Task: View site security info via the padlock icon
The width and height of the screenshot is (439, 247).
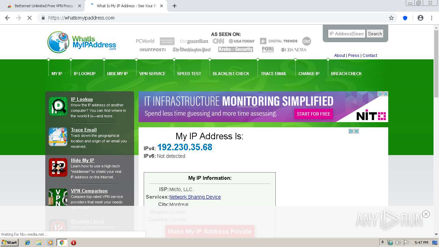Action: pos(43,18)
